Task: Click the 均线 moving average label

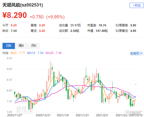Action: (x=5, y=53)
